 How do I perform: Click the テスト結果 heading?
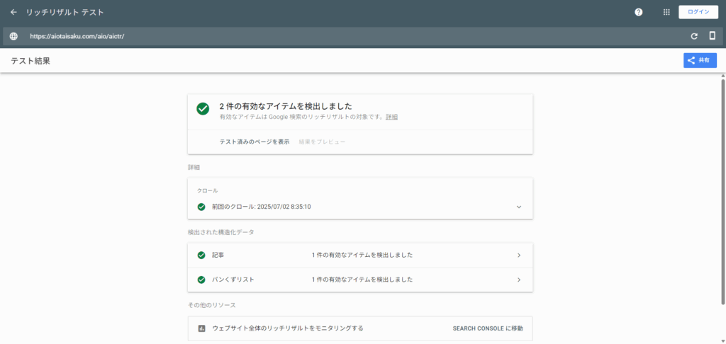30,61
